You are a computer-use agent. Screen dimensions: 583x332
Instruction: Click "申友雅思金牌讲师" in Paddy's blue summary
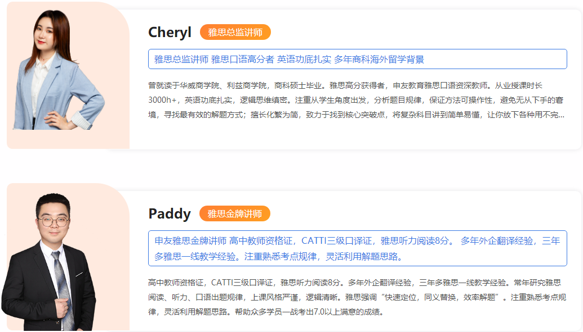190,241
